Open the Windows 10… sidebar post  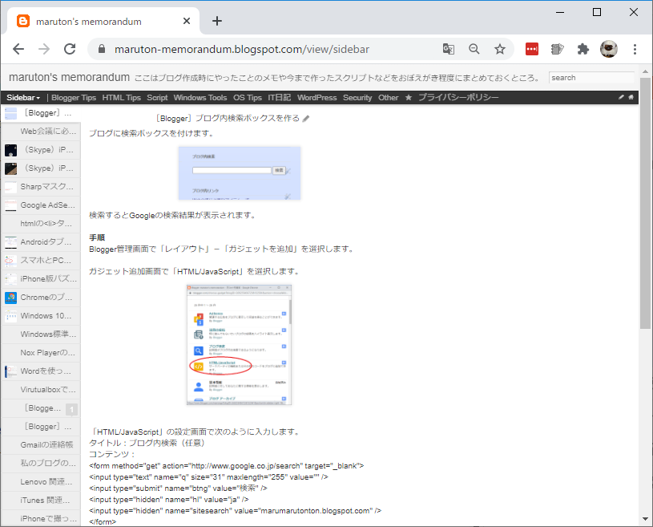(x=40, y=315)
